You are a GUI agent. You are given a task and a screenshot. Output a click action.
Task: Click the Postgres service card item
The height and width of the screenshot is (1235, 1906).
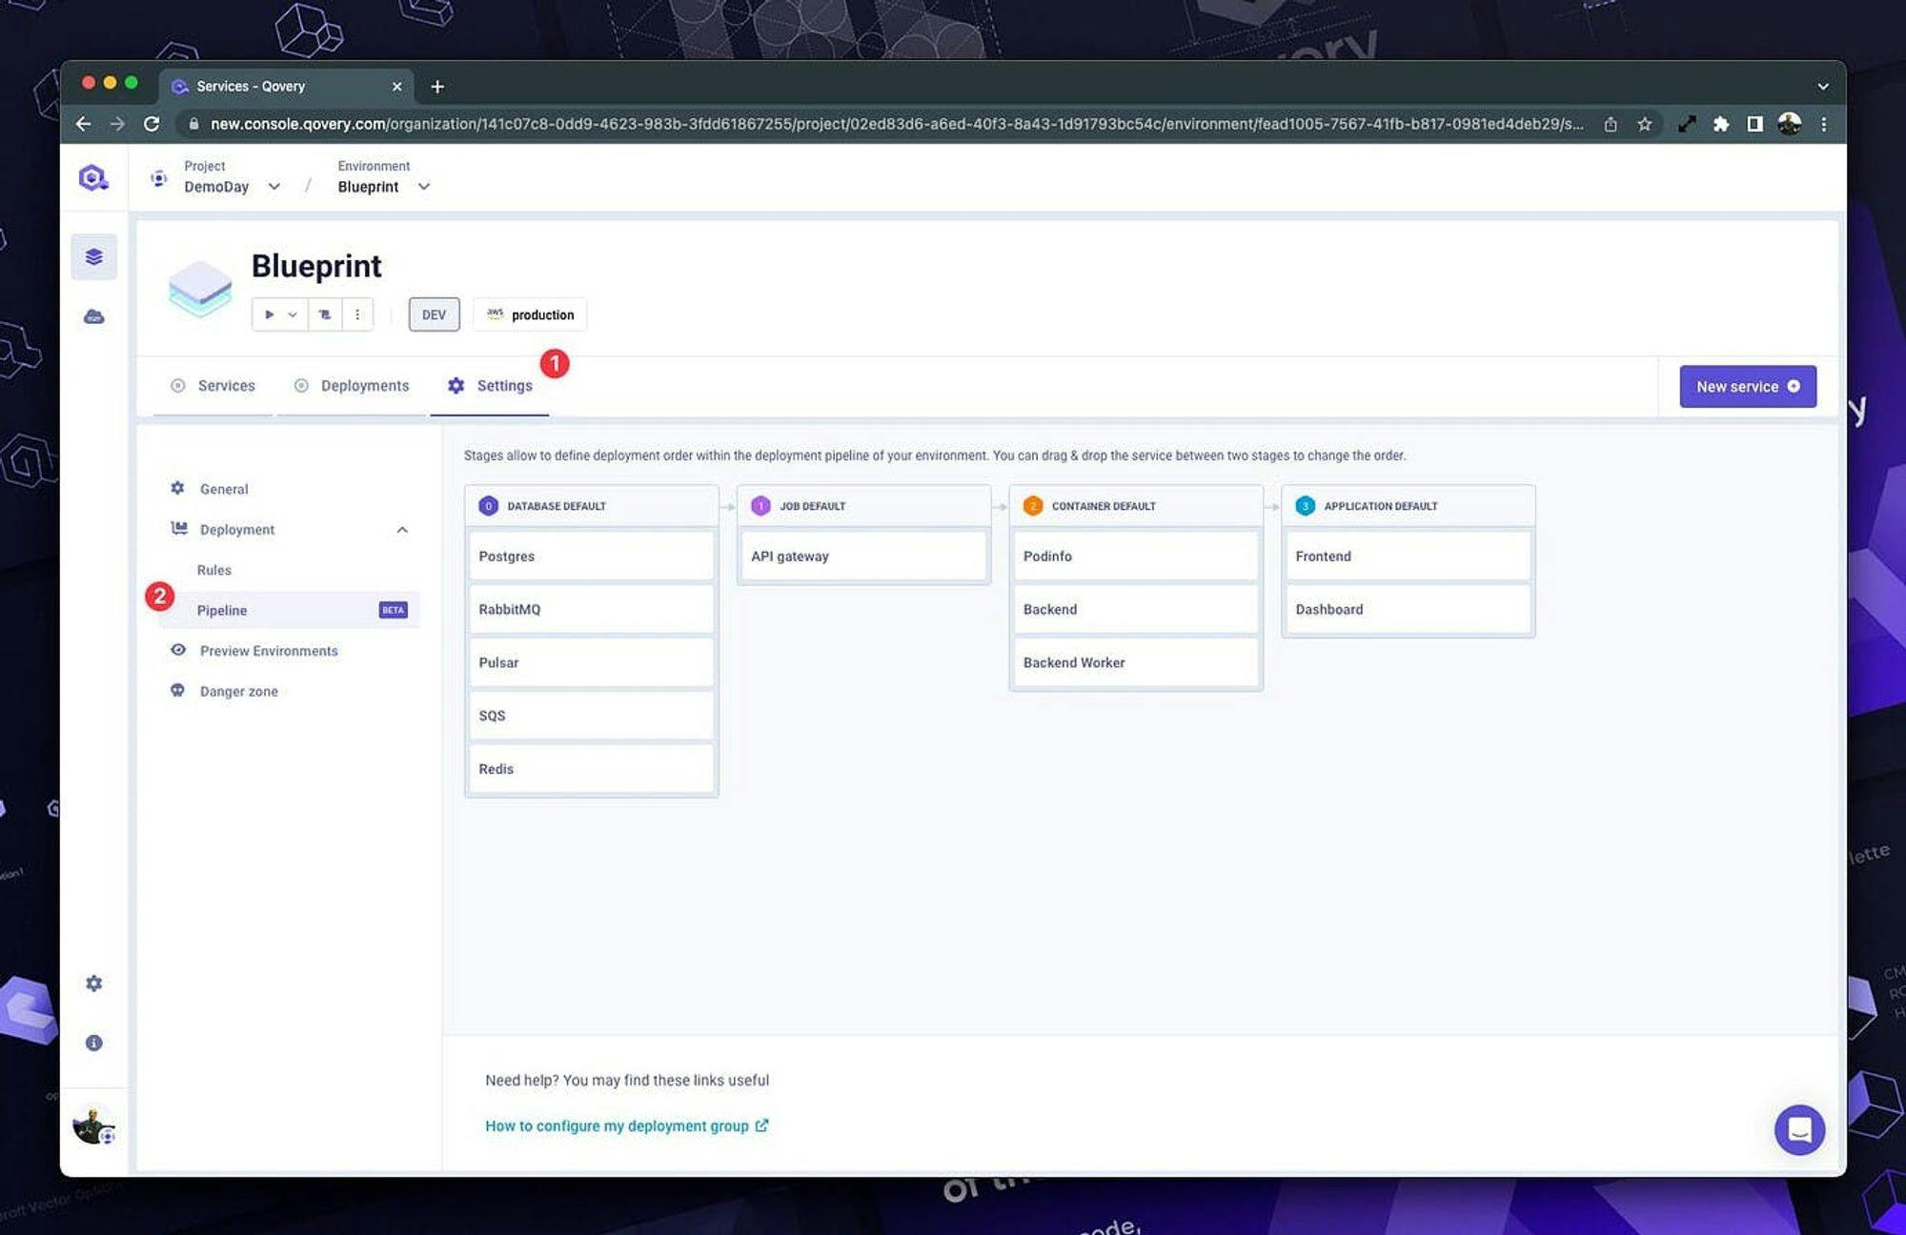[x=589, y=556]
